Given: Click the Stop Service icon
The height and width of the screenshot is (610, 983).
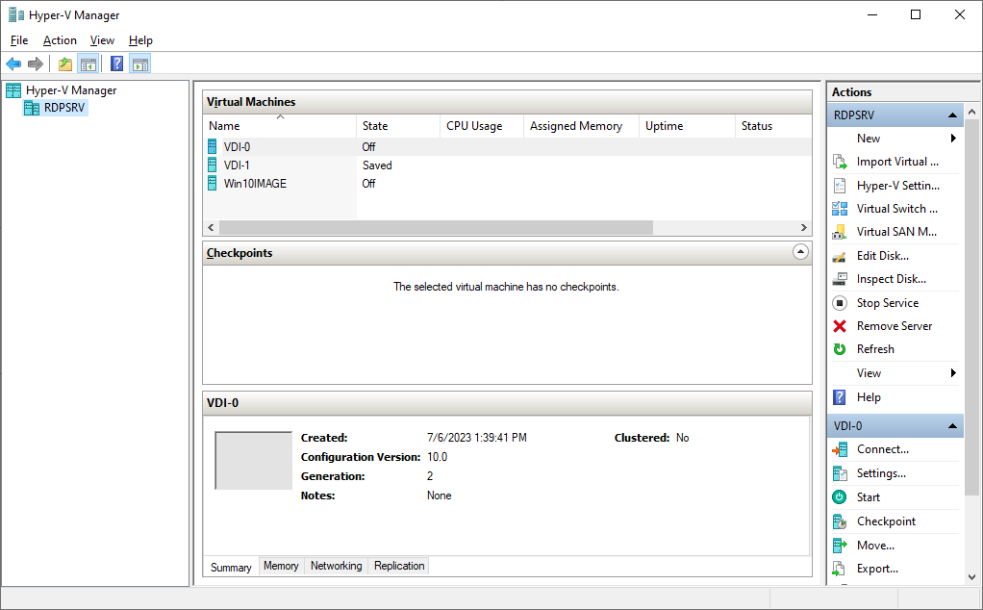Looking at the screenshot, I should 840,303.
